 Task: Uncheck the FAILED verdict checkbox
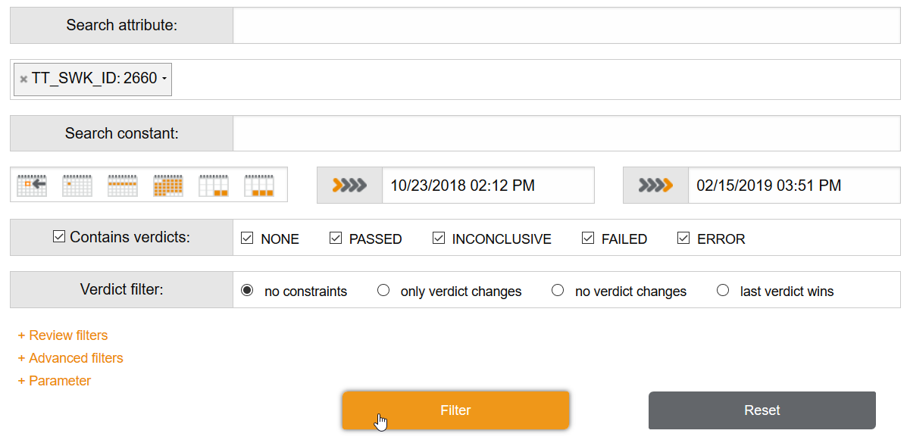[x=588, y=239]
